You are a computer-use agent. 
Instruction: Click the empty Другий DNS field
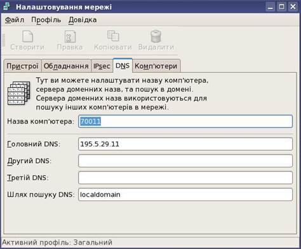tap(185, 160)
